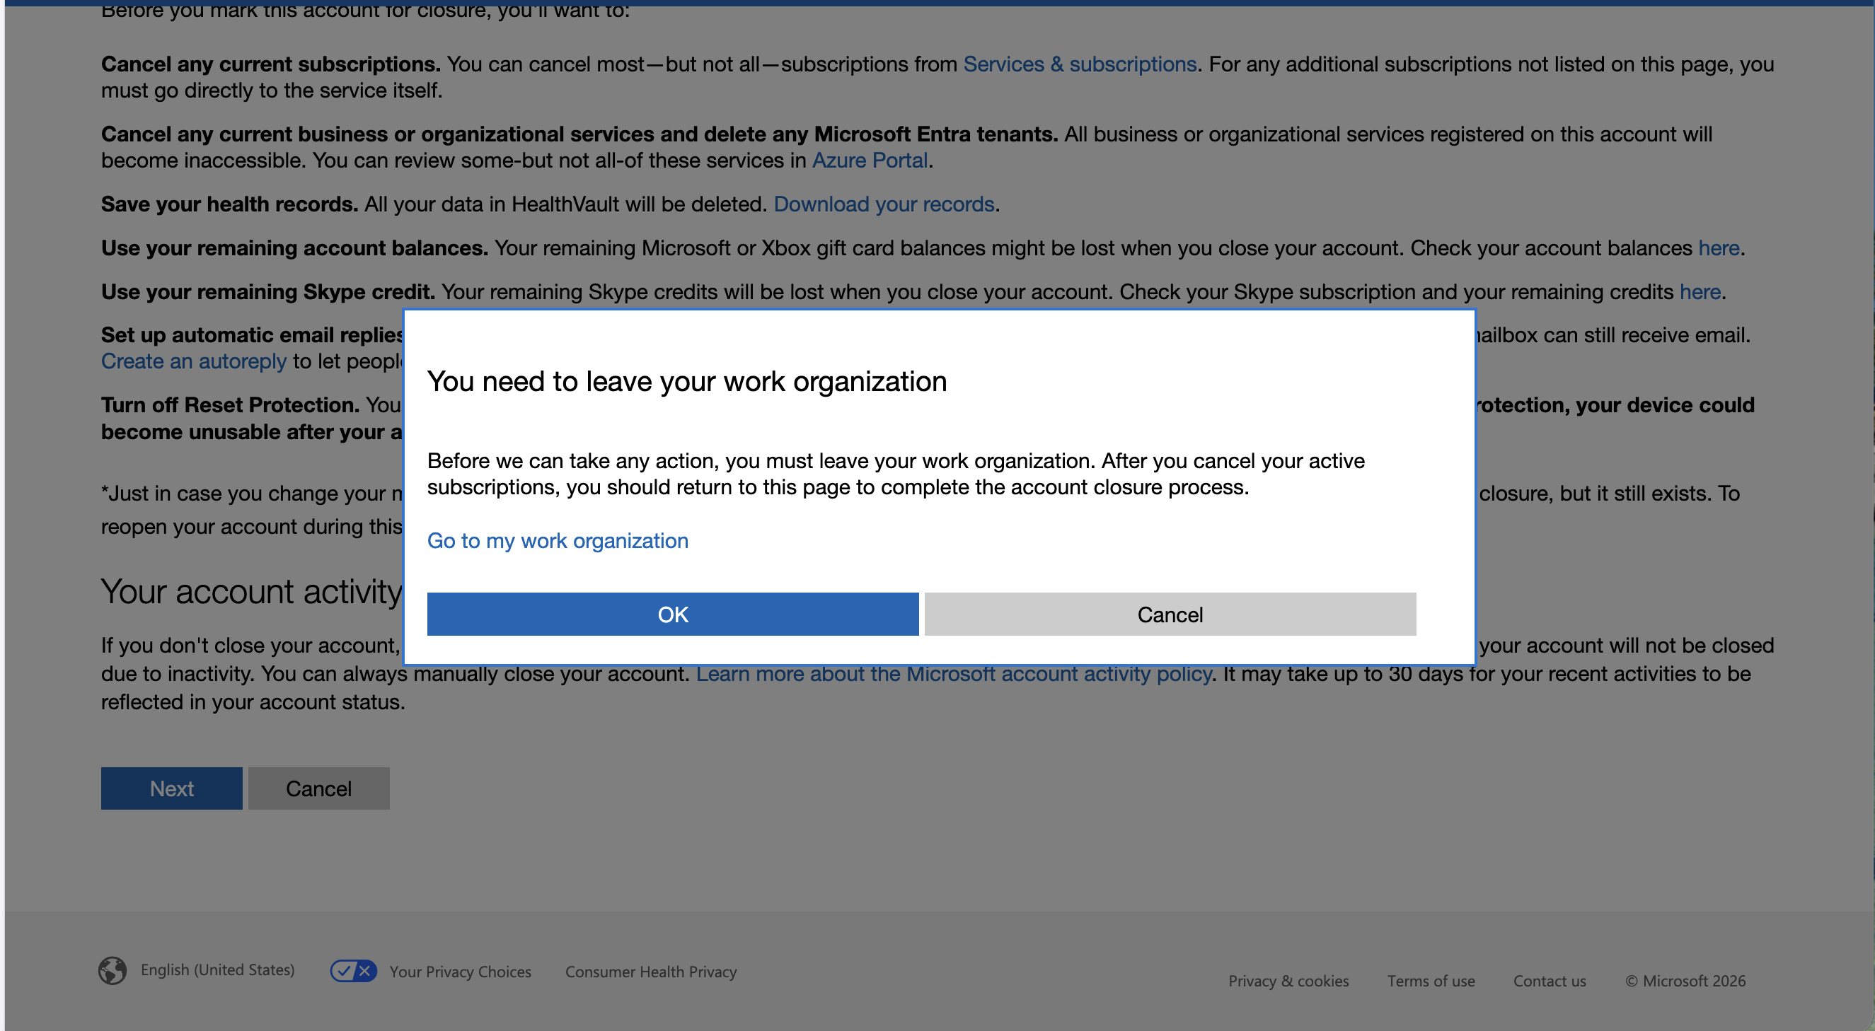Open the Services & subscriptions link
Viewport: 1875px width, 1031px height.
point(1081,64)
